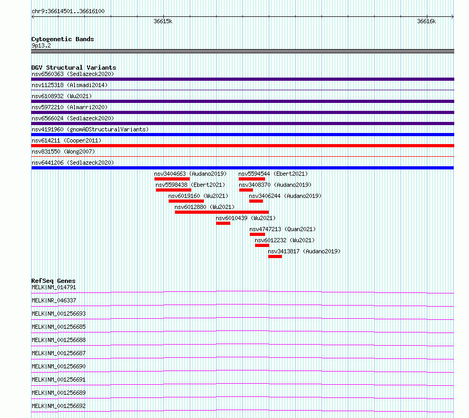Image resolution: width=469 pixels, height=418 pixels.
Task: Select the MELK|NM_001256690 transcript label
Action: point(58,366)
